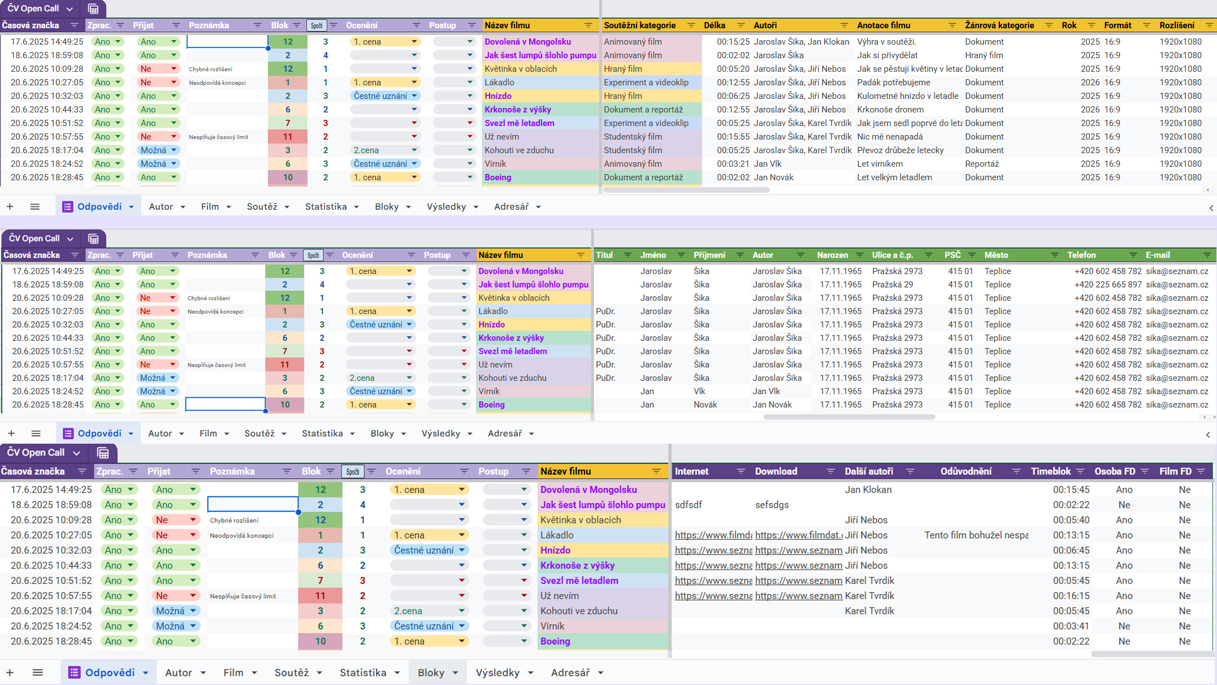Click the Timeblok column filter icon
This screenshot has width=1217, height=685.
pos(1080,471)
